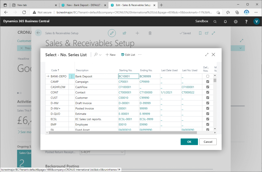Viewport: 262px width, 172px height.
Task: Click New in the dialog toolbar
Action: pyautogui.click(x=111, y=55)
